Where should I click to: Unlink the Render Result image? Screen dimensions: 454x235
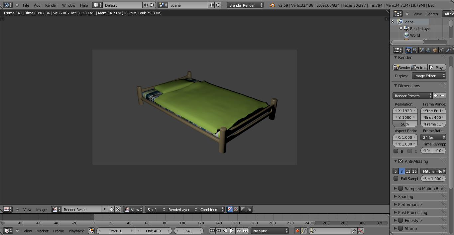pos(118,209)
